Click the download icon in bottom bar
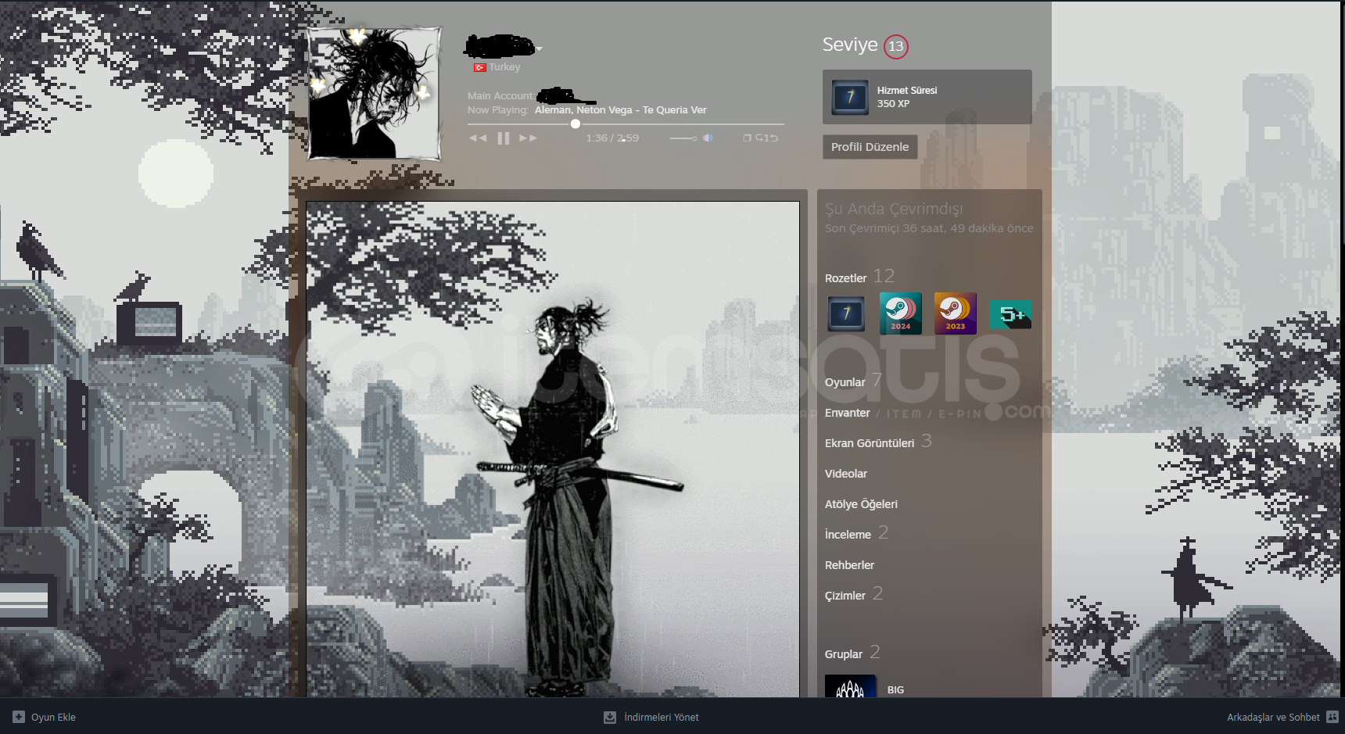This screenshot has width=1345, height=734. [x=610, y=717]
